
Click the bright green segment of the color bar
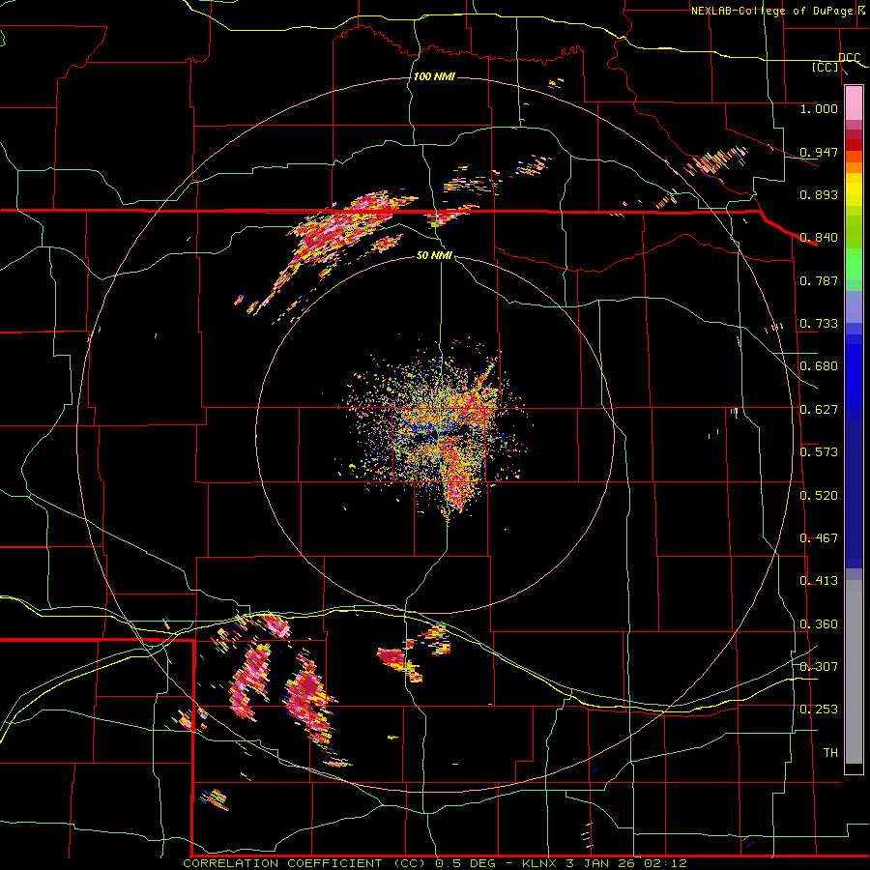tap(854, 264)
